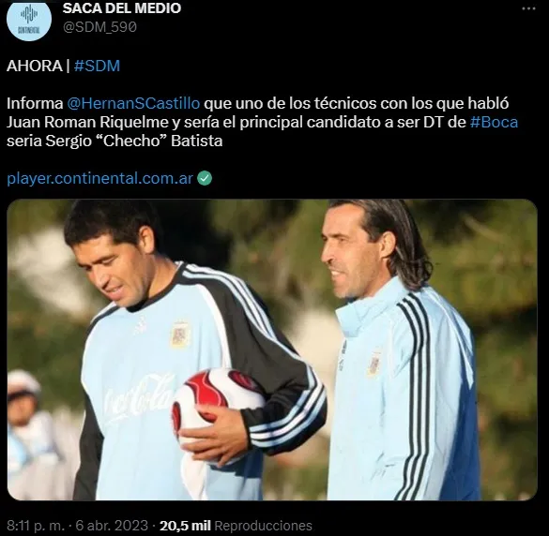Screen dimensions: 549x536
Task: Click the Reproducciones label
Action: click(x=263, y=526)
